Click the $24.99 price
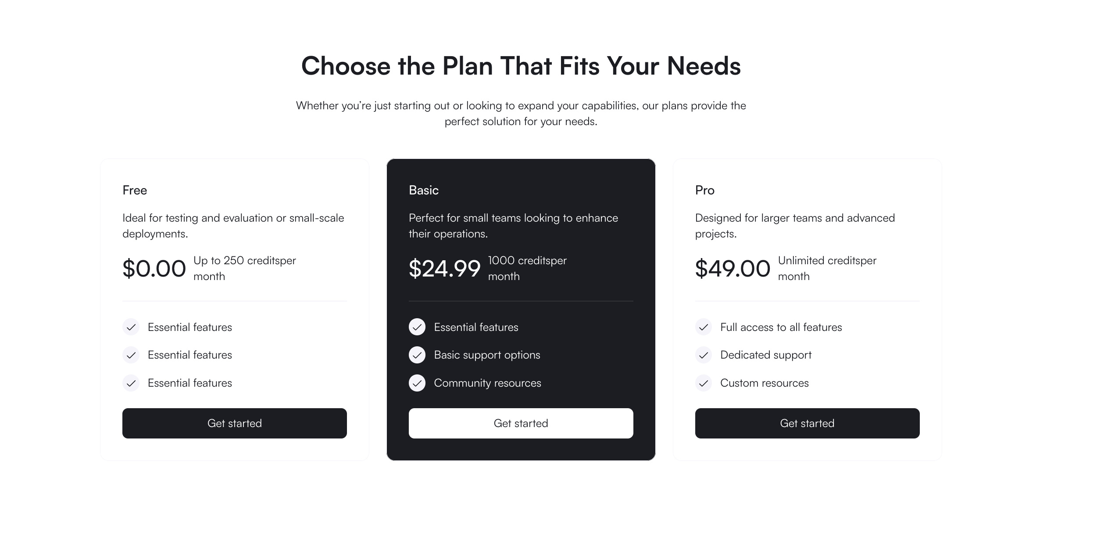 tap(444, 269)
